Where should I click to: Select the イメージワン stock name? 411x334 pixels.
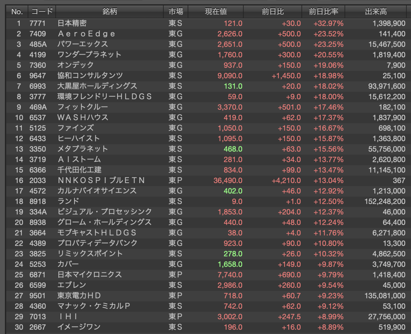click(x=79, y=327)
